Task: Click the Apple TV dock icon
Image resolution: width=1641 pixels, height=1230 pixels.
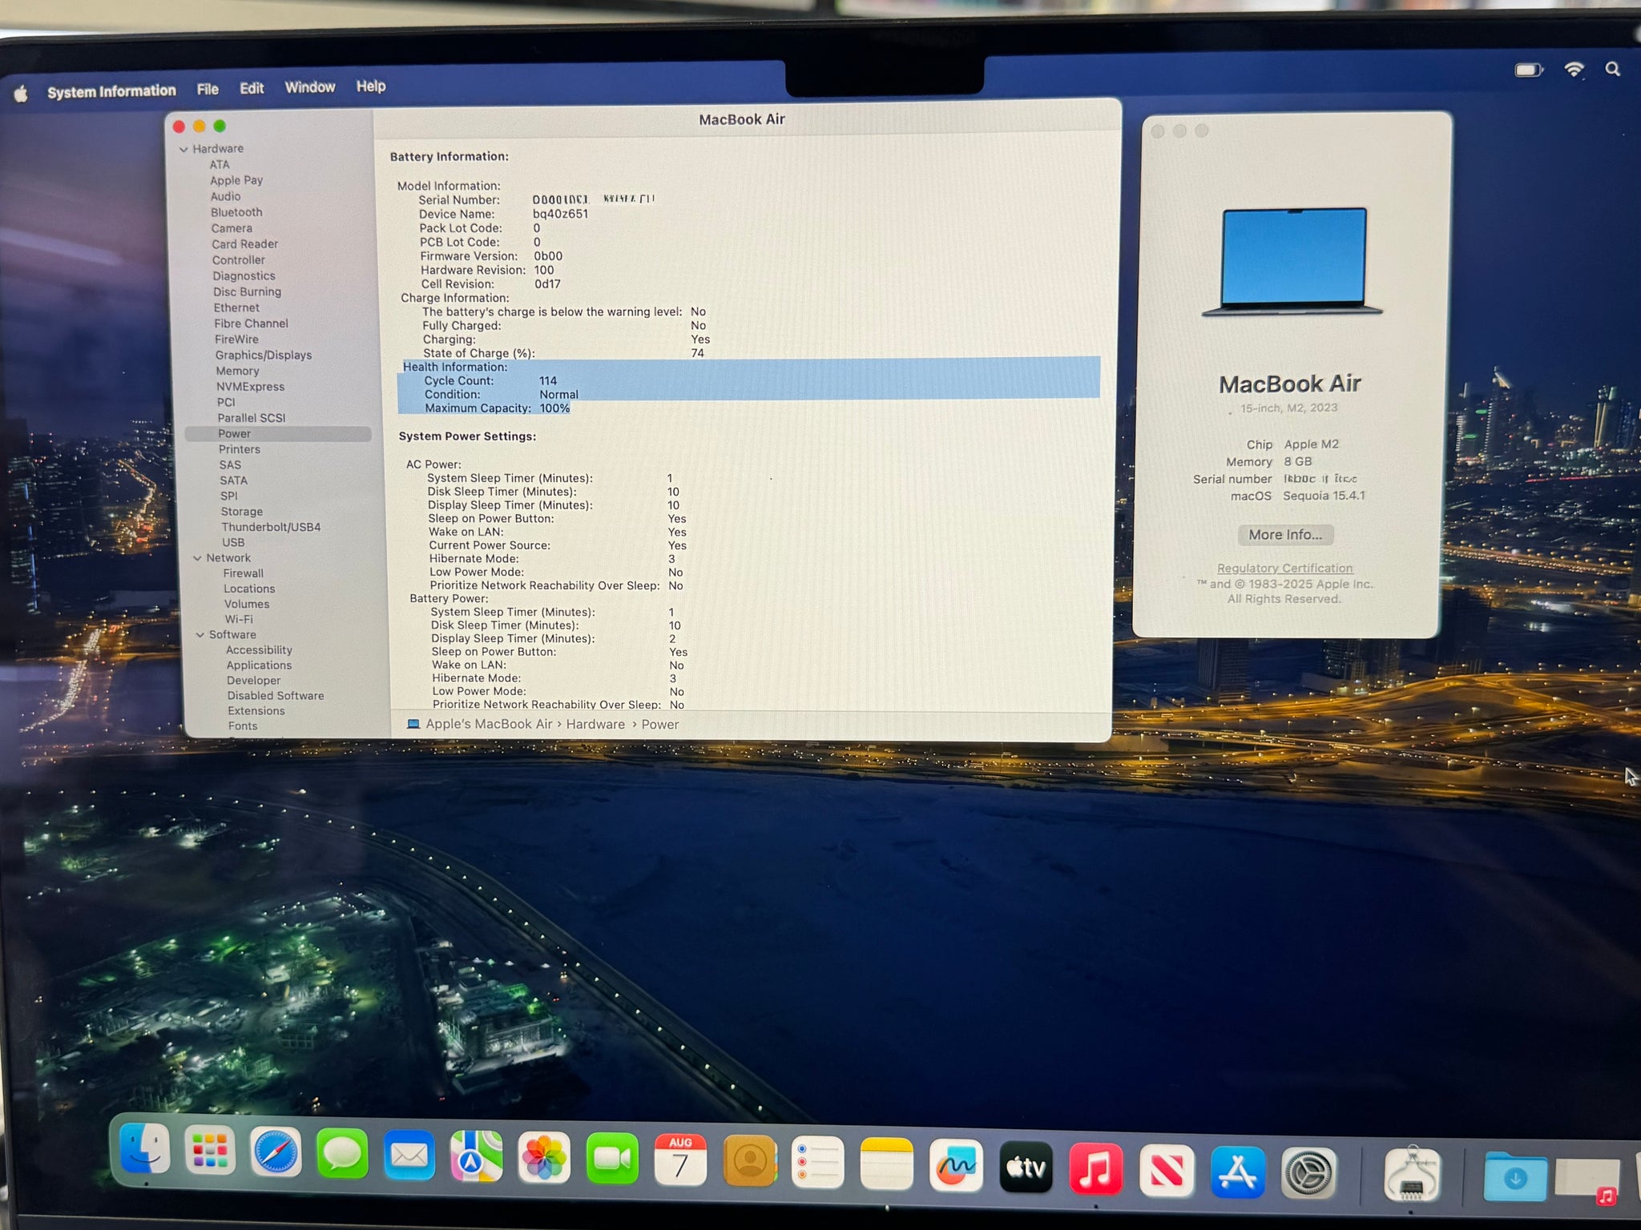Action: [x=1026, y=1168]
